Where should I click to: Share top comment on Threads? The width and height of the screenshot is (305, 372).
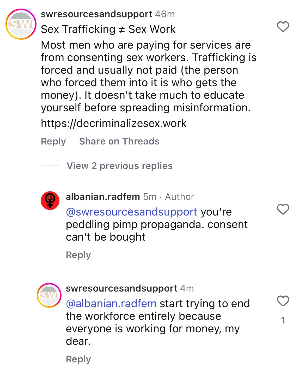click(x=119, y=141)
